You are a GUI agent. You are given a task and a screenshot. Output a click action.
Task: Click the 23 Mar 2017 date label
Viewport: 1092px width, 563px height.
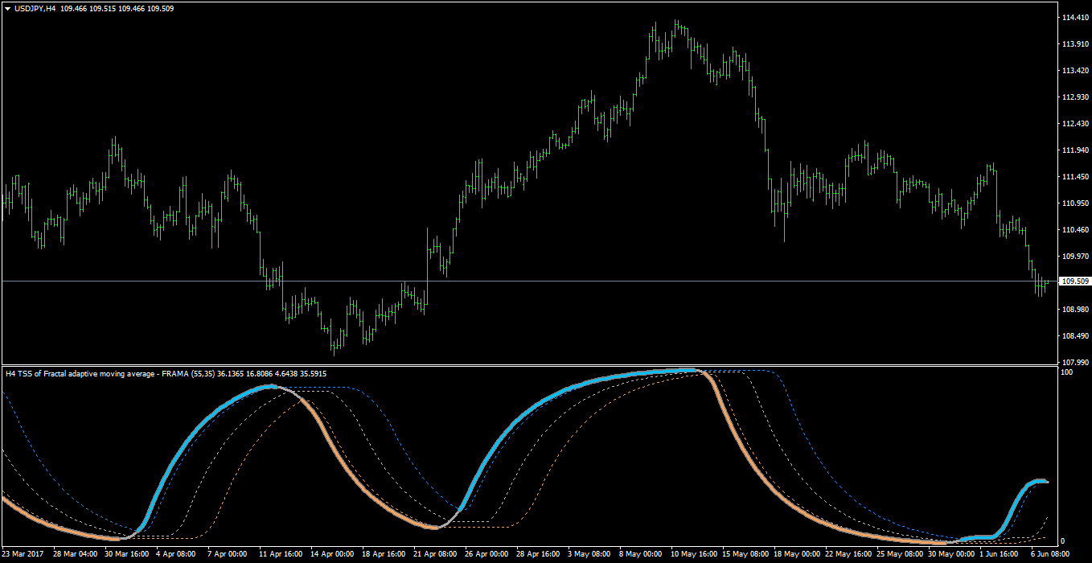pos(24,554)
